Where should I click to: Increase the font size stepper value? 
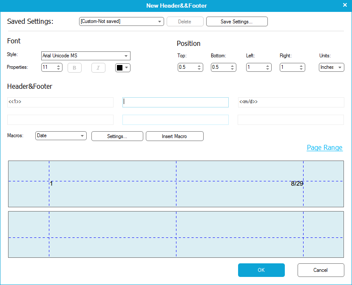click(x=58, y=65)
